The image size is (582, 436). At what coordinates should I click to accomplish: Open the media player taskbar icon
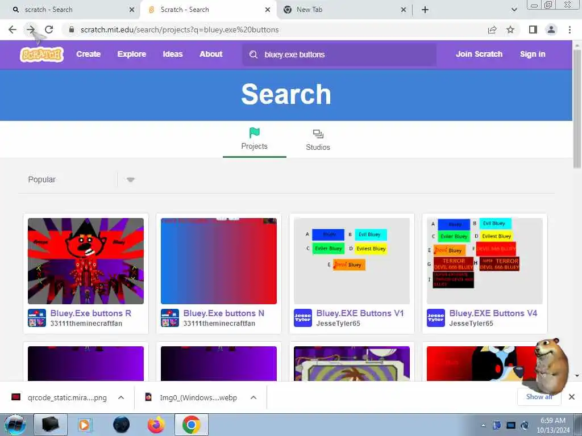coord(84,425)
